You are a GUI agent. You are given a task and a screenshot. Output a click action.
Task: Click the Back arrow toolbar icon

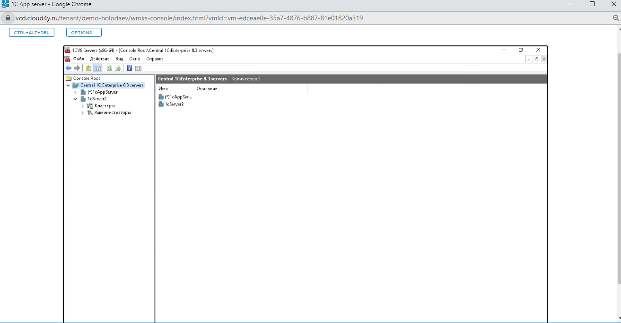pyautogui.click(x=68, y=68)
